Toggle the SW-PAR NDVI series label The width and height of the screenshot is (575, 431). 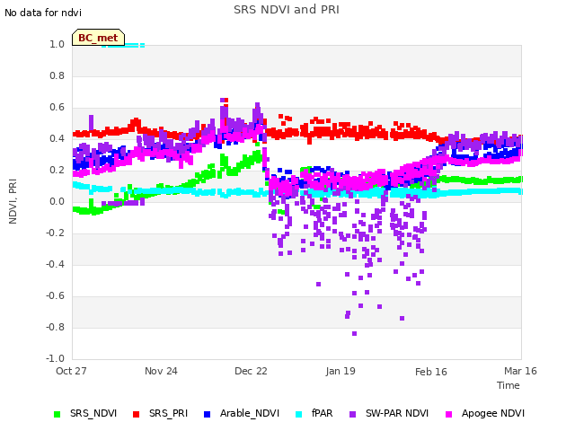(397, 413)
